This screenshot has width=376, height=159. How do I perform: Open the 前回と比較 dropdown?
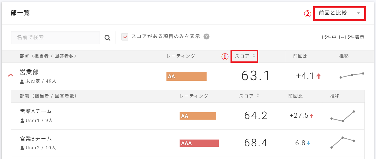point(339,13)
